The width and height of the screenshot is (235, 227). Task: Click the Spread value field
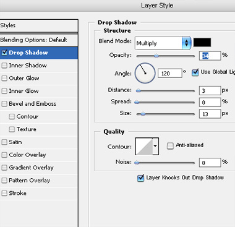210,102
